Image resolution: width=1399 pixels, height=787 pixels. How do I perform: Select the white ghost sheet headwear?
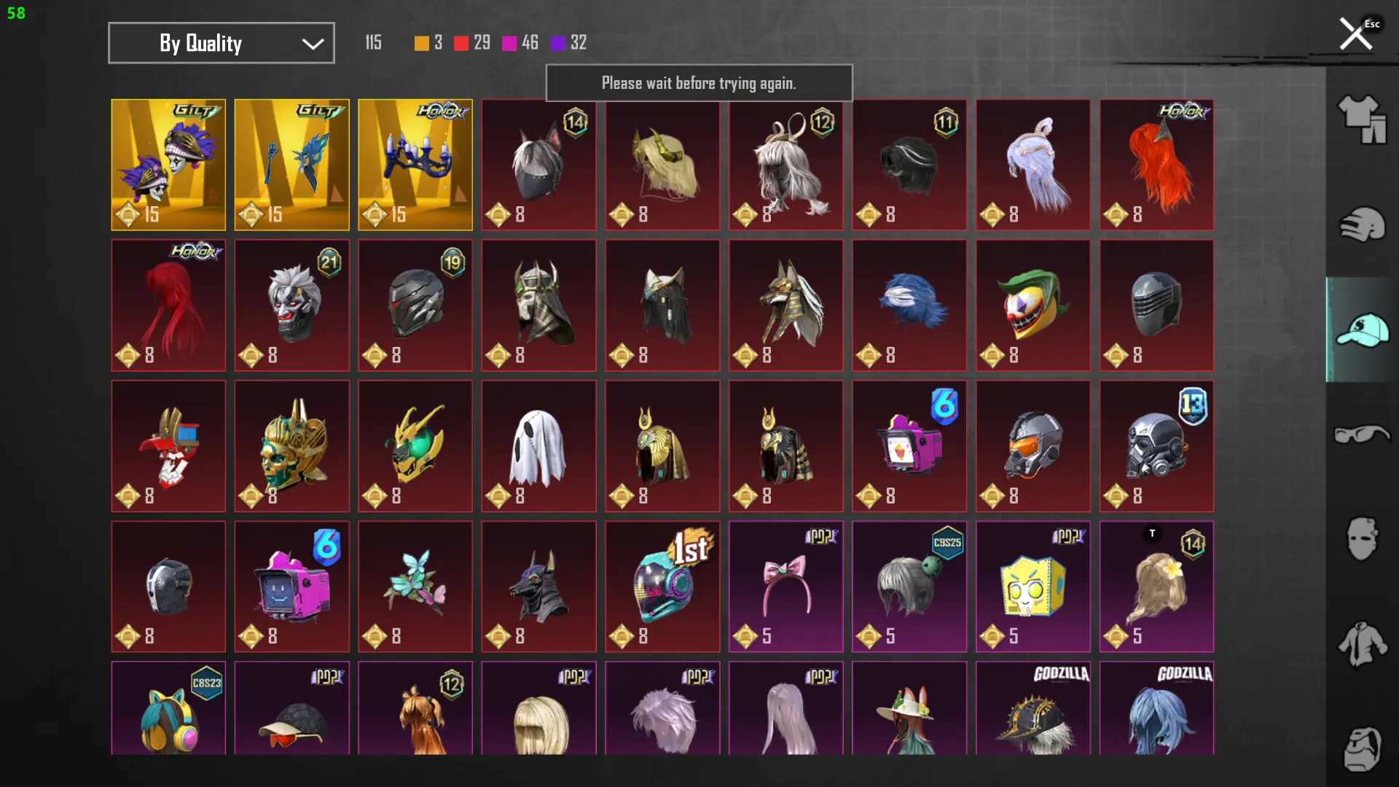click(x=538, y=446)
